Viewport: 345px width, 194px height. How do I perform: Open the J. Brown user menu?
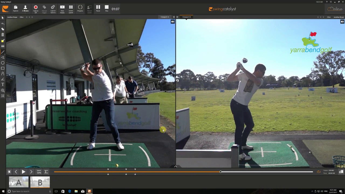tap(25, 9)
